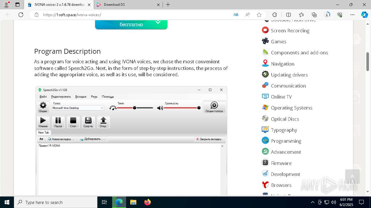The width and height of the screenshot is (371, 208).
Task: Click the Firmware chip icon
Action: click(x=265, y=163)
